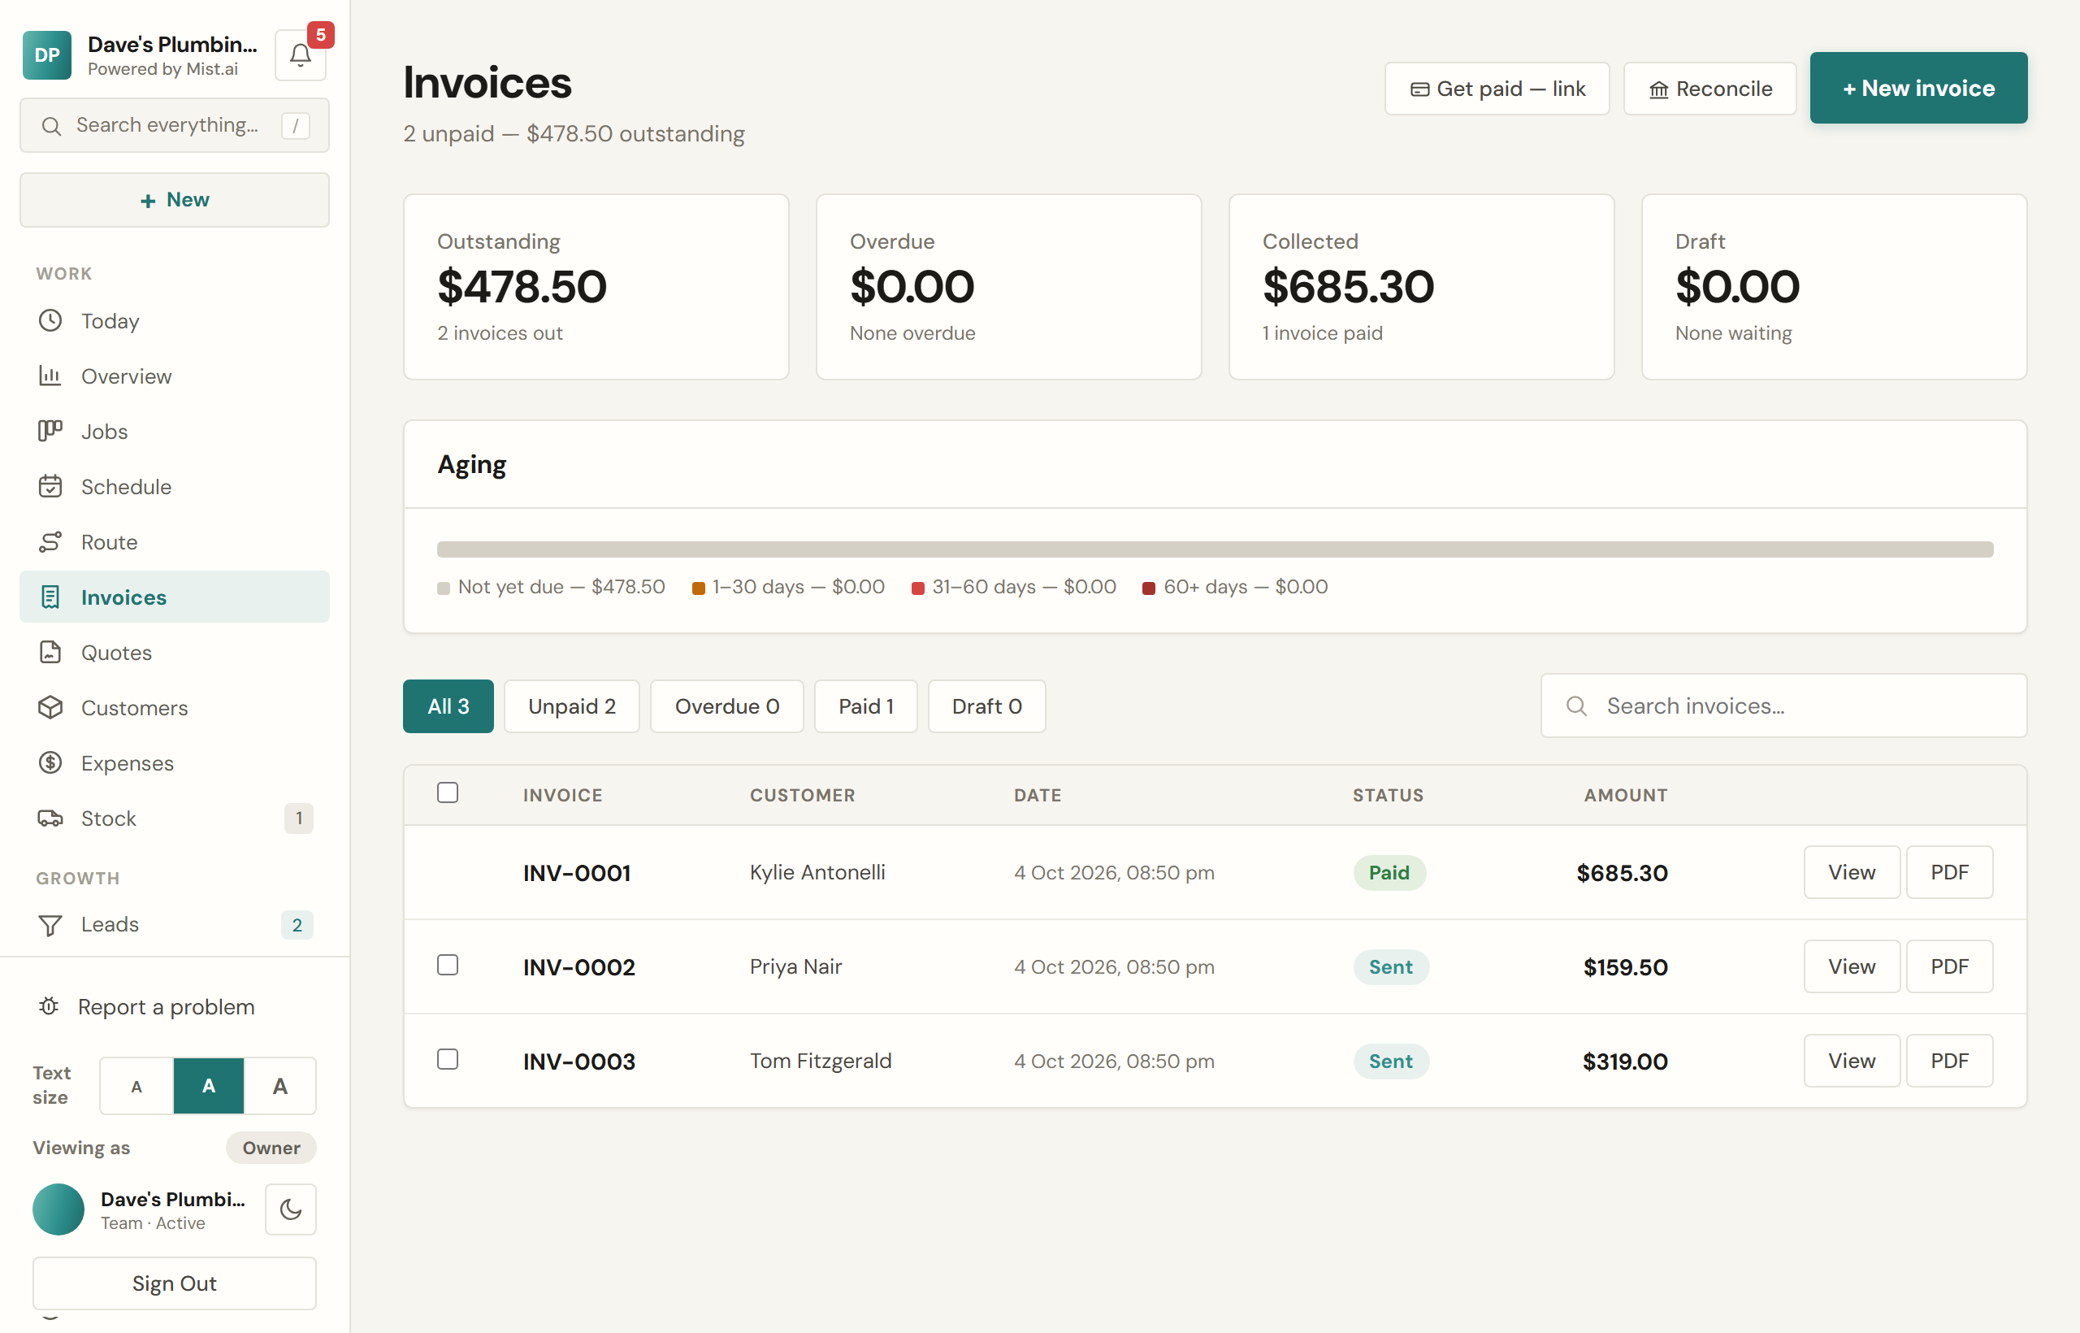
Task: Click the Aging progress bar
Action: coord(1215,549)
